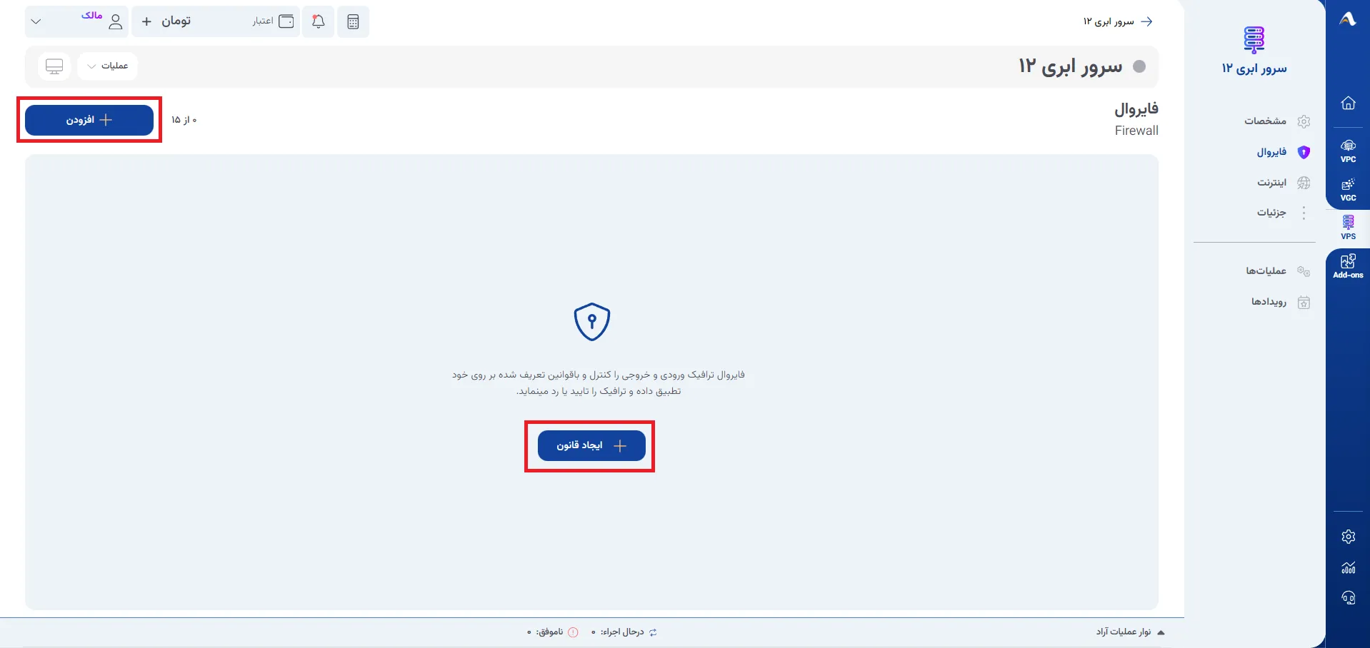Open settings gear in blue sidebar
The height and width of the screenshot is (648, 1370).
click(x=1348, y=537)
